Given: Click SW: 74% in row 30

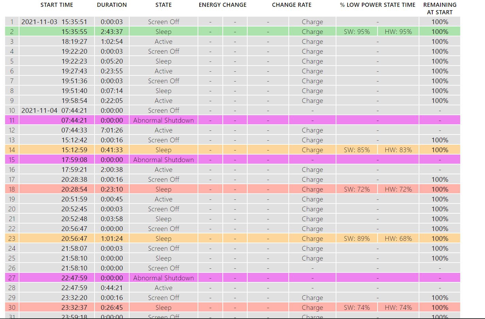Looking at the screenshot, I should (357, 307).
